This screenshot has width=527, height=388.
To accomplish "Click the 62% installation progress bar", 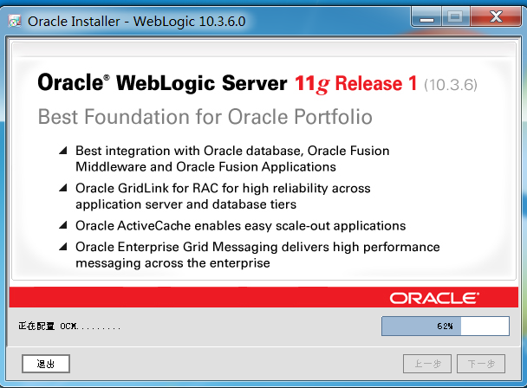I will pos(446,326).
